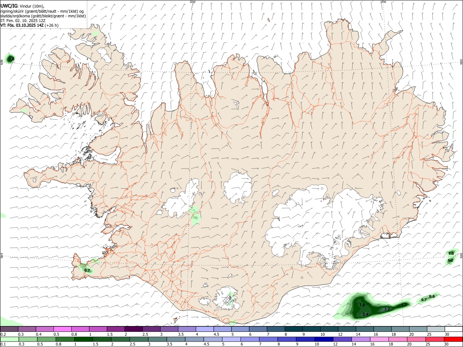Pick the light pink 16 rain-scale swatch
Image resolution: width=463 pixels, height=347 pixels.
point(379,339)
